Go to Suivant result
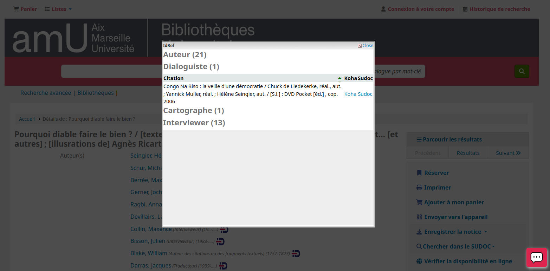Viewport: 550px width, 271px height. (x=508, y=153)
